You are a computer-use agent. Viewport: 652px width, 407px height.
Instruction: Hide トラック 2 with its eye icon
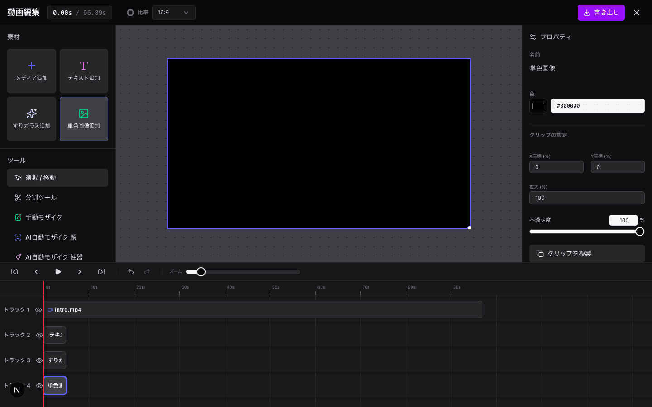[39, 335]
